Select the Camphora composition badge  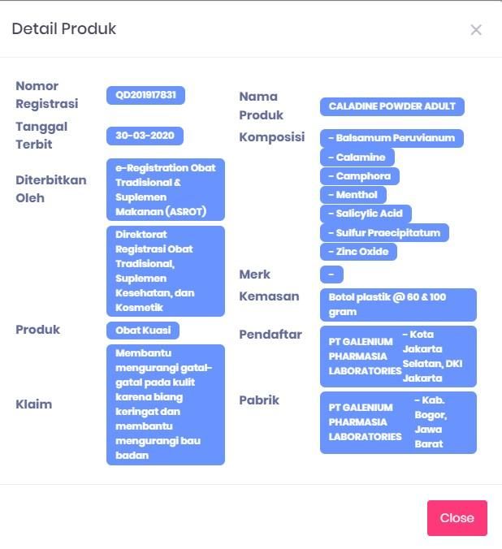[360, 176]
